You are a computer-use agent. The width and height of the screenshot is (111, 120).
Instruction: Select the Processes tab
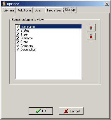pyautogui.click(x=54, y=10)
